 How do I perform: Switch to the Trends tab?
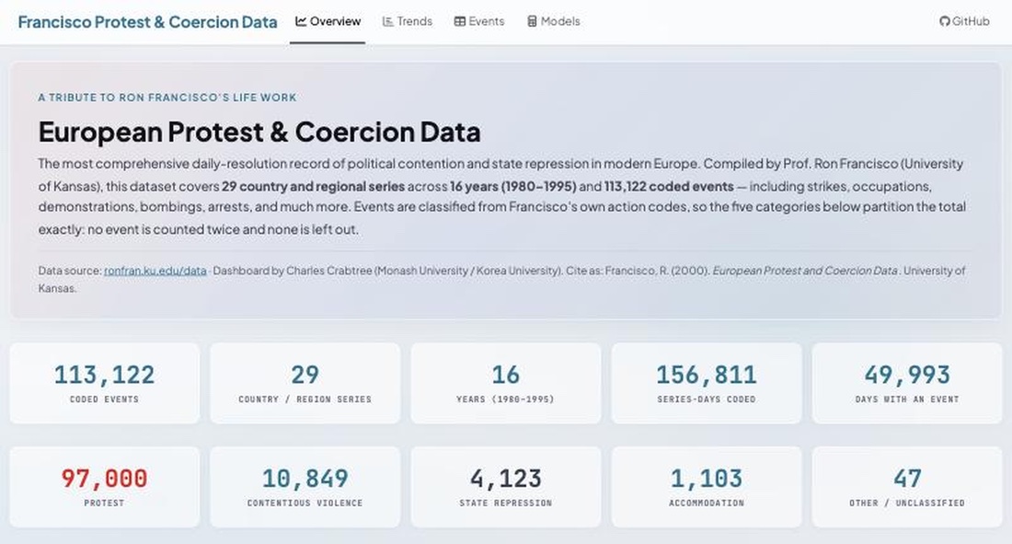pos(408,21)
